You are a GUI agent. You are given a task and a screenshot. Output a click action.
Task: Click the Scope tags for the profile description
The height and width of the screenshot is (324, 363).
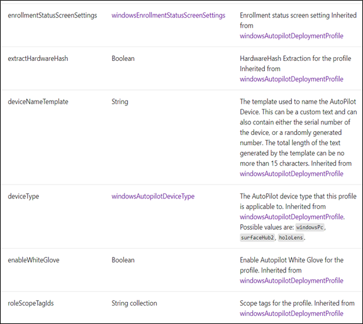coord(297,303)
